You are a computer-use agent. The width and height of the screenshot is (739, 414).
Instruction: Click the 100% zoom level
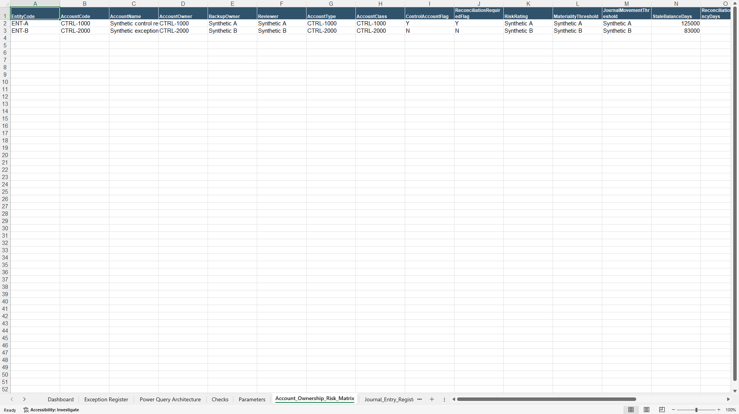click(731, 410)
